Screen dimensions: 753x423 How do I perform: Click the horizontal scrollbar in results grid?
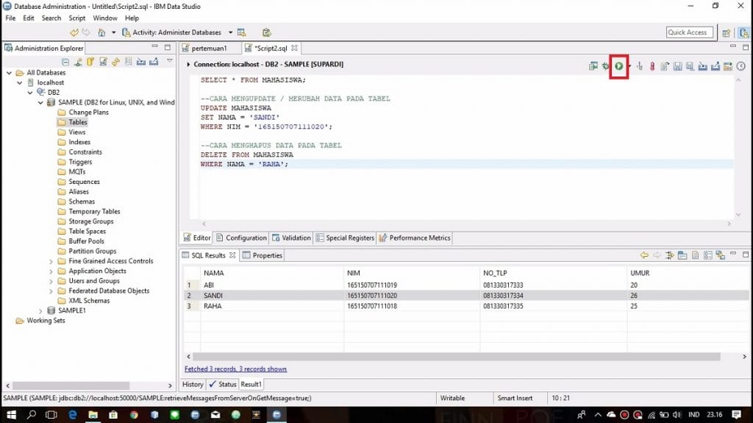click(x=456, y=357)
